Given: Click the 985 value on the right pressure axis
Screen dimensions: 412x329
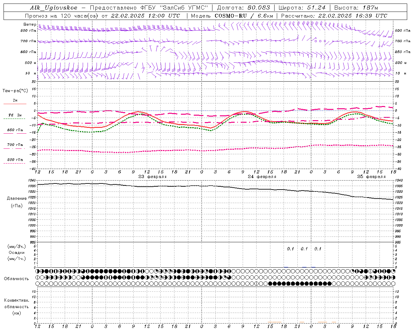Looking at the screenshot, I should click(x=398, y=242).
